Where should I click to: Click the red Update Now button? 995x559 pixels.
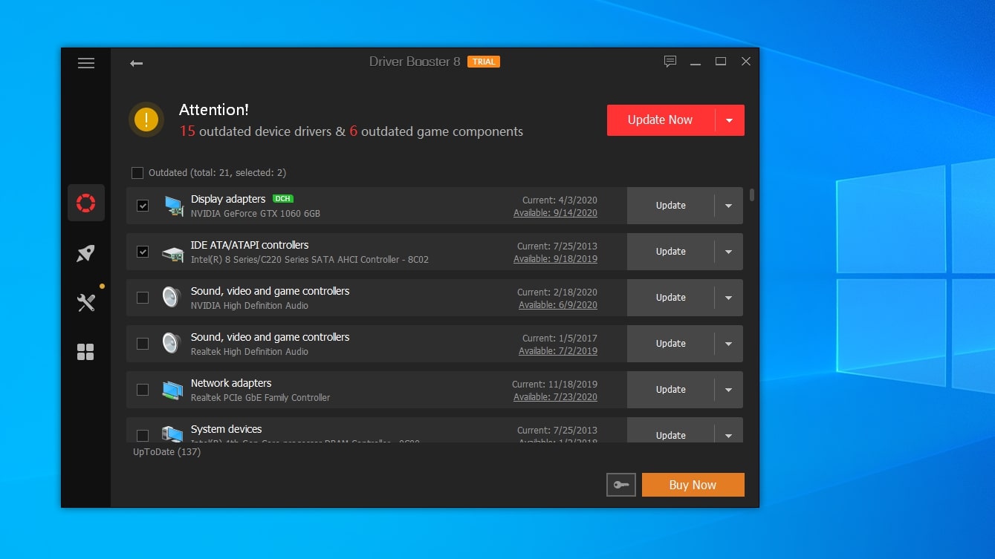(661, 120)
